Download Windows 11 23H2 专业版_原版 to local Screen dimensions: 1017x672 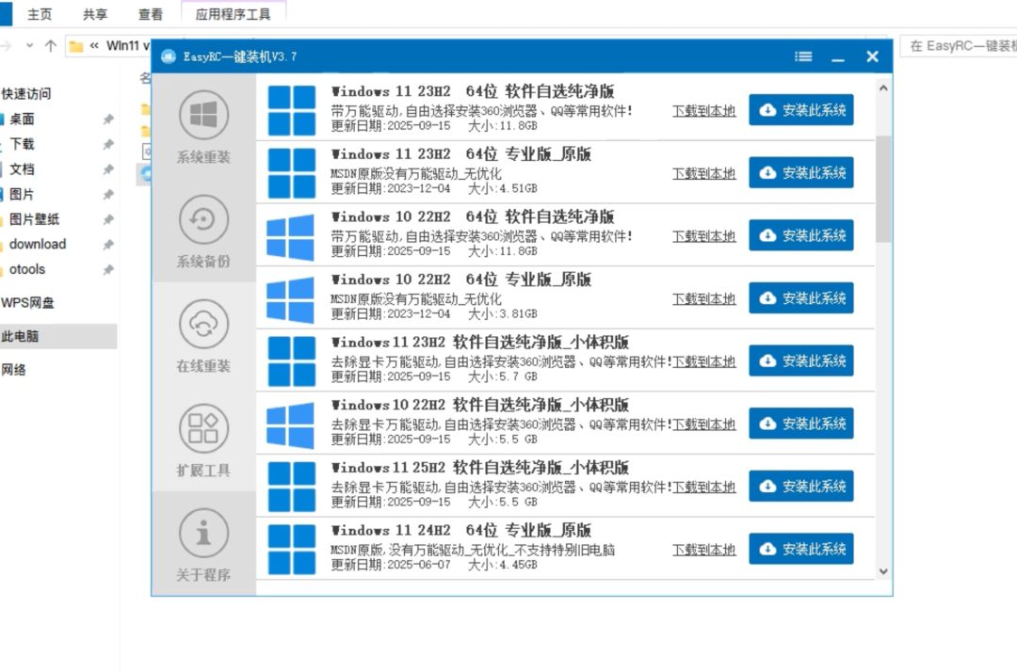coord(703,174)
